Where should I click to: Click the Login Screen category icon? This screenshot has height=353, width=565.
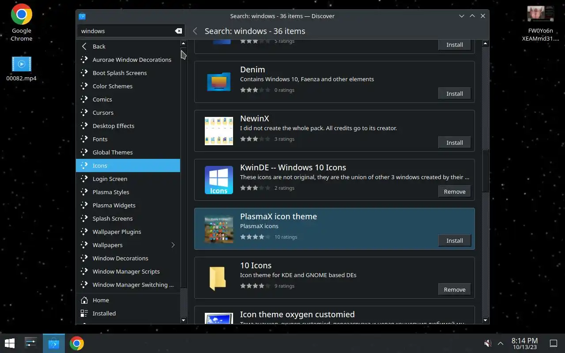click(84, 179)
